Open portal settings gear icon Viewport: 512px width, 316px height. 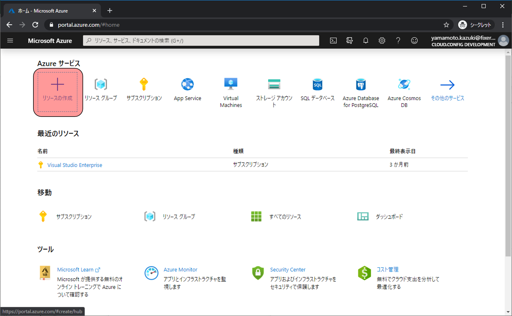pos(382,41)
